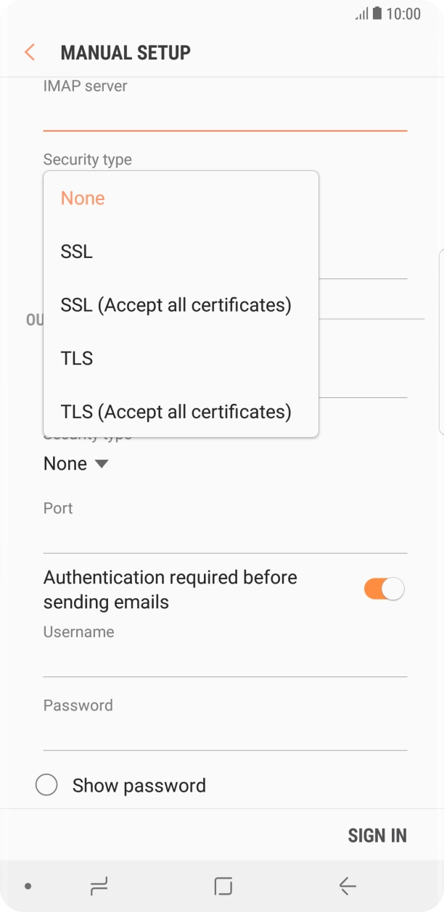
Task: Disable authentication required before sending emails
Action: pos(384,589)
